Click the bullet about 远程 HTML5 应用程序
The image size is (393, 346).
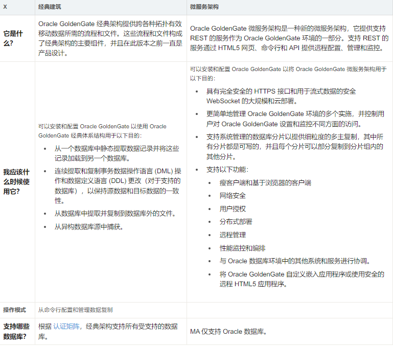point(302,279)
